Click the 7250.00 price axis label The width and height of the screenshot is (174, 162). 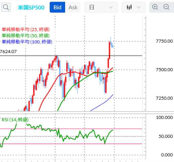(x=164, y=98)
